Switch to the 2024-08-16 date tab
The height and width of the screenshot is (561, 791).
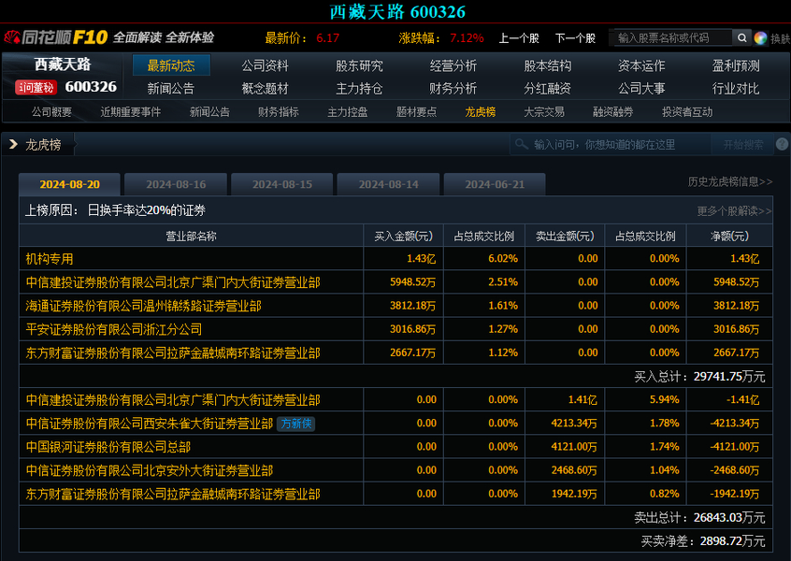click(176, 184)
